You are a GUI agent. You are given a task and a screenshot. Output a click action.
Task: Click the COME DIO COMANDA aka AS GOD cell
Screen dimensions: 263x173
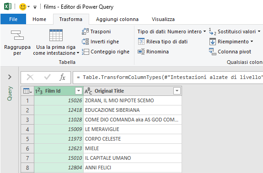click(x=133, y=120)
